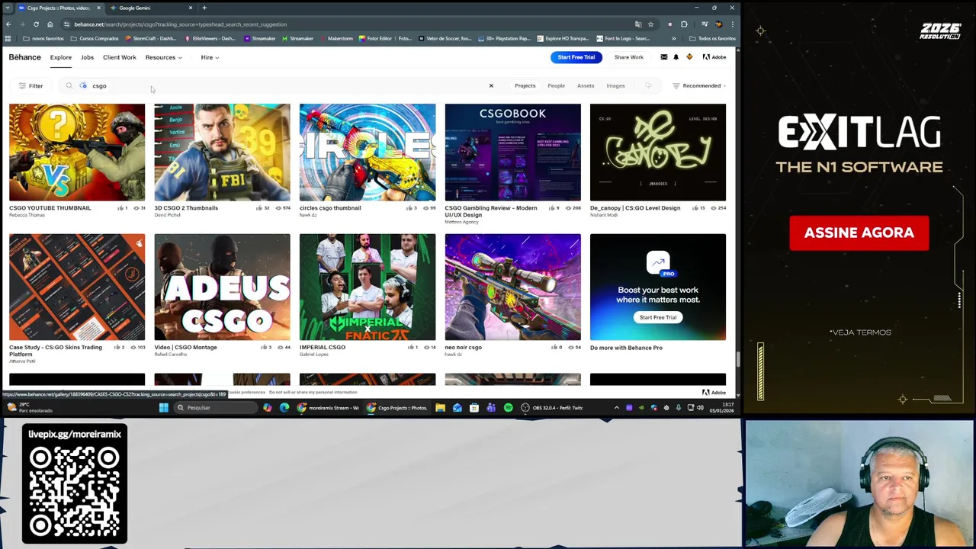Open the Adobe logo link in header

pyautogui.click(x=714, y=57)
